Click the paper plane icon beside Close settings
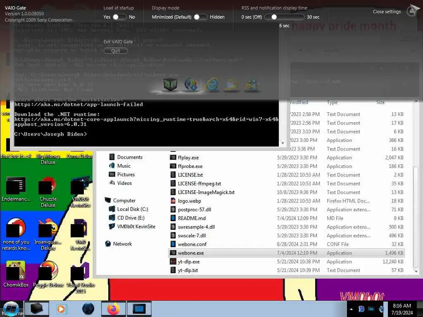 click(x=413, y=10)
